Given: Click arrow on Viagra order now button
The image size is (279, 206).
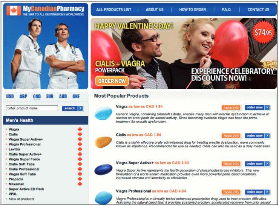Looking at the screenshot, I should point(267,108).
